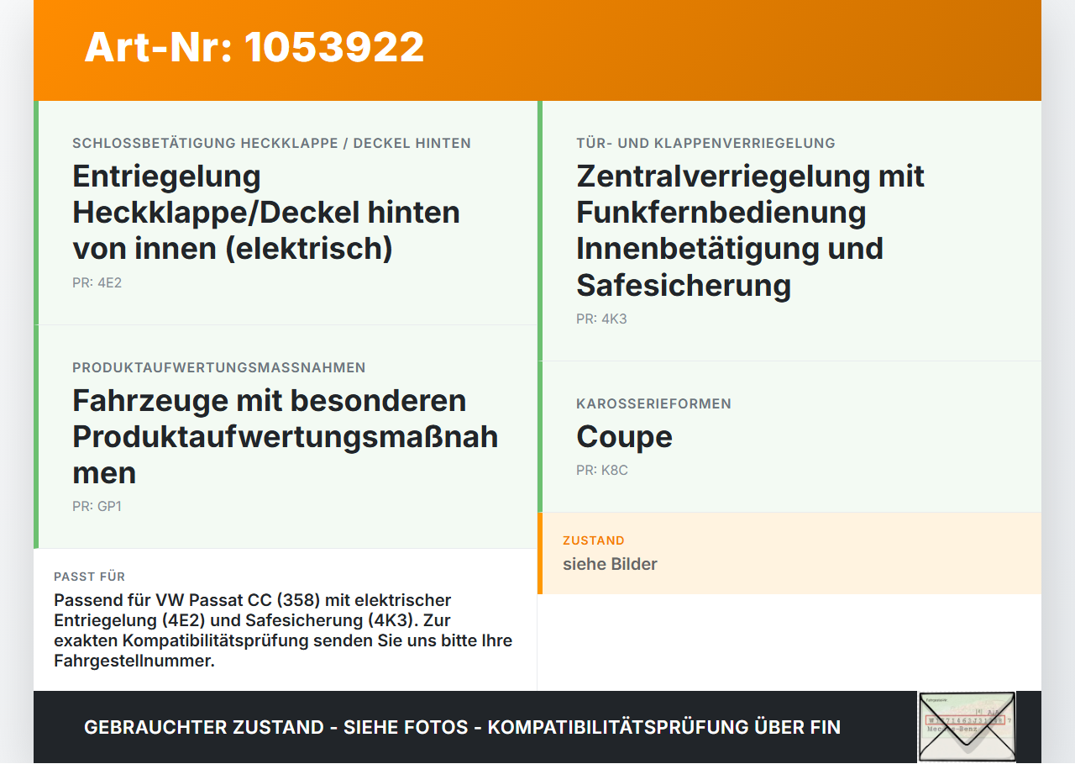Click the Schlossbetätigung Heckklappe category label
1075x764 pixels.
click(271, 143)
